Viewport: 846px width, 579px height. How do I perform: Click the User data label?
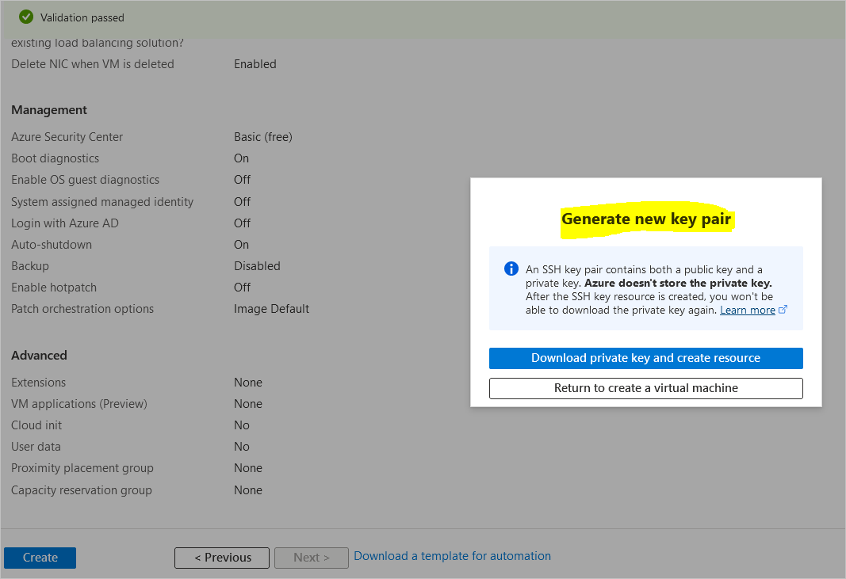(x=36, y=447)
